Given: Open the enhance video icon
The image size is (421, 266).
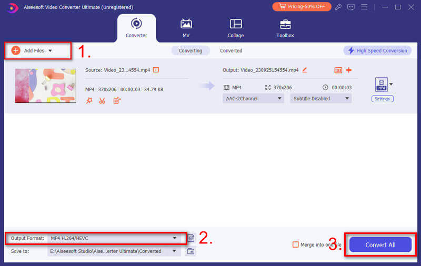Looking at the screenshot, I should (117, 101).
